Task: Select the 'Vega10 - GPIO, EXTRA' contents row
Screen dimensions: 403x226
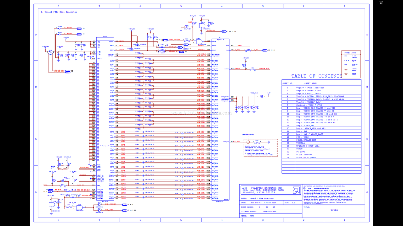Action: pyautogui.click(x=321, y=94)
